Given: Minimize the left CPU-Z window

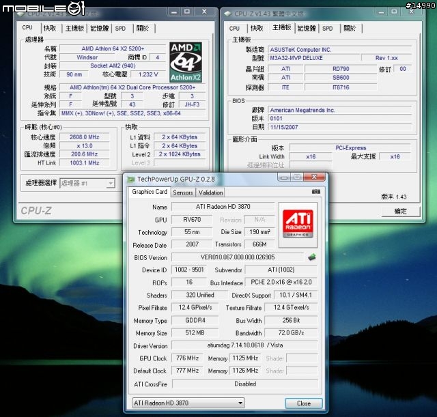Looking at the screenshot, I should [174, 12].
